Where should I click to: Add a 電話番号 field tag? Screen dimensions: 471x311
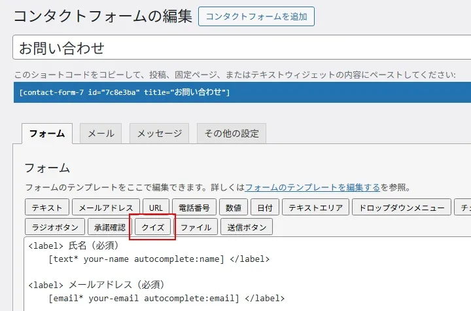click(194, 208)
